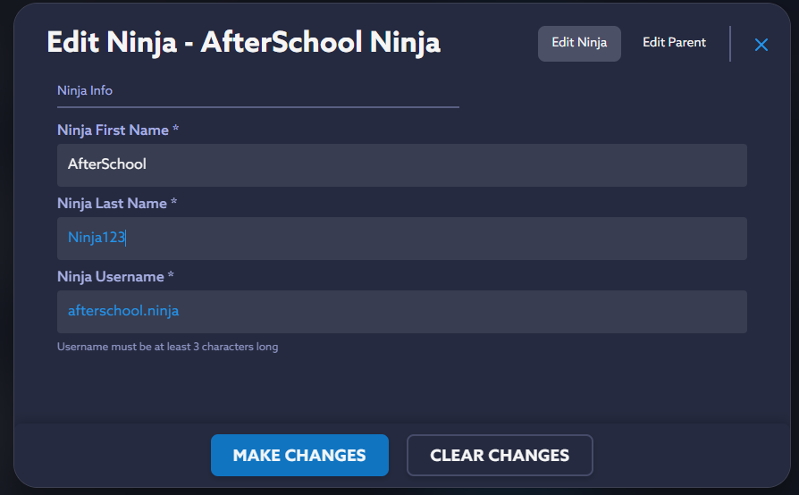Click the asterisk after Ninja Username
This screenshot has height=495, width=799.
(171, 276)
